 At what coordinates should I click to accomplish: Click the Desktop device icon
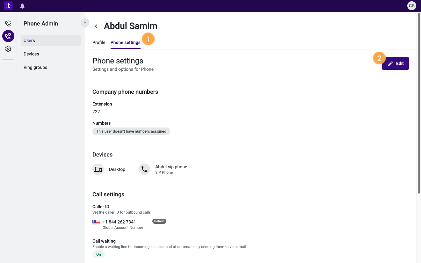98,169
